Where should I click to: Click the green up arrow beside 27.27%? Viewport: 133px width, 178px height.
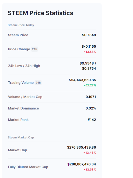[85, 85]
